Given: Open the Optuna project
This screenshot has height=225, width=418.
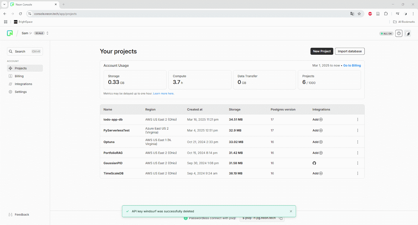Looking at the screenshot, I should coord(109,142).
